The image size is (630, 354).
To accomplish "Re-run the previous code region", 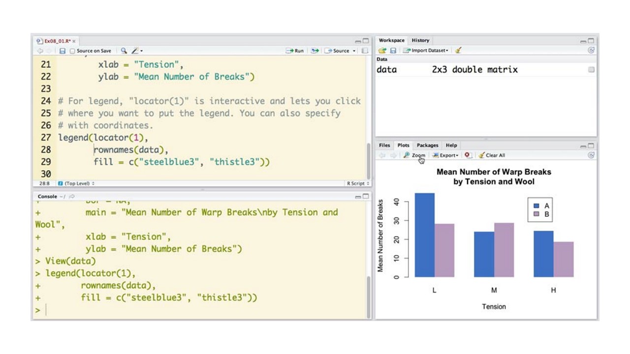I will tap(315, 51).
